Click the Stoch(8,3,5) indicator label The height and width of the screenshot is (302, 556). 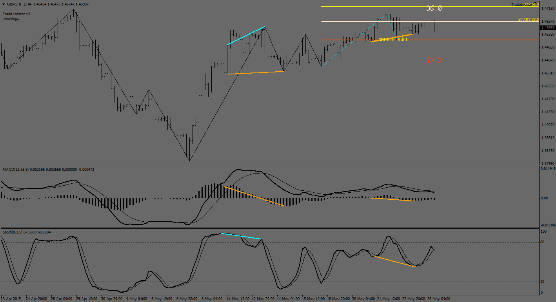pos(14,232)
